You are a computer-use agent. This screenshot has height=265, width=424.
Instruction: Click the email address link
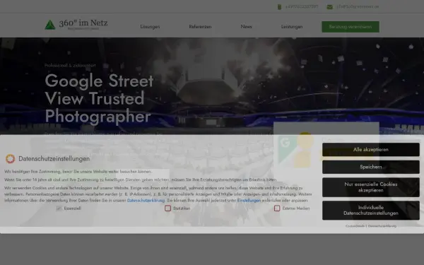click(x=358, y=7)
